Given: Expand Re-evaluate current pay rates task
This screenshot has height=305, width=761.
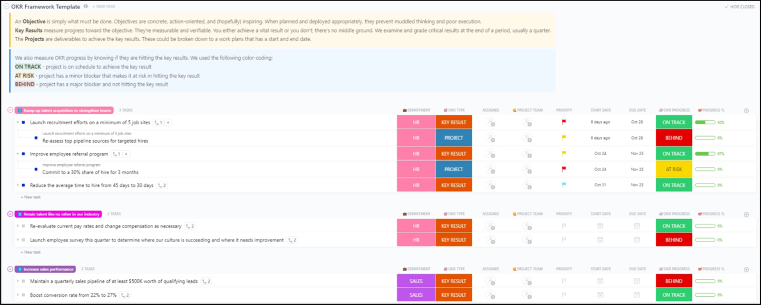Looking at the screenshot, I should click(18, 226).
